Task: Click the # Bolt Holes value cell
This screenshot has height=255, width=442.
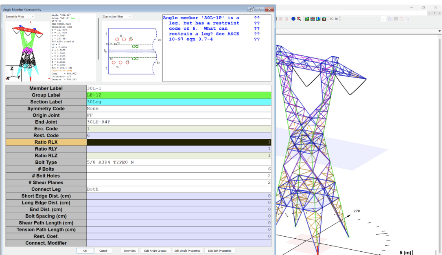Action: click(179, 176)
